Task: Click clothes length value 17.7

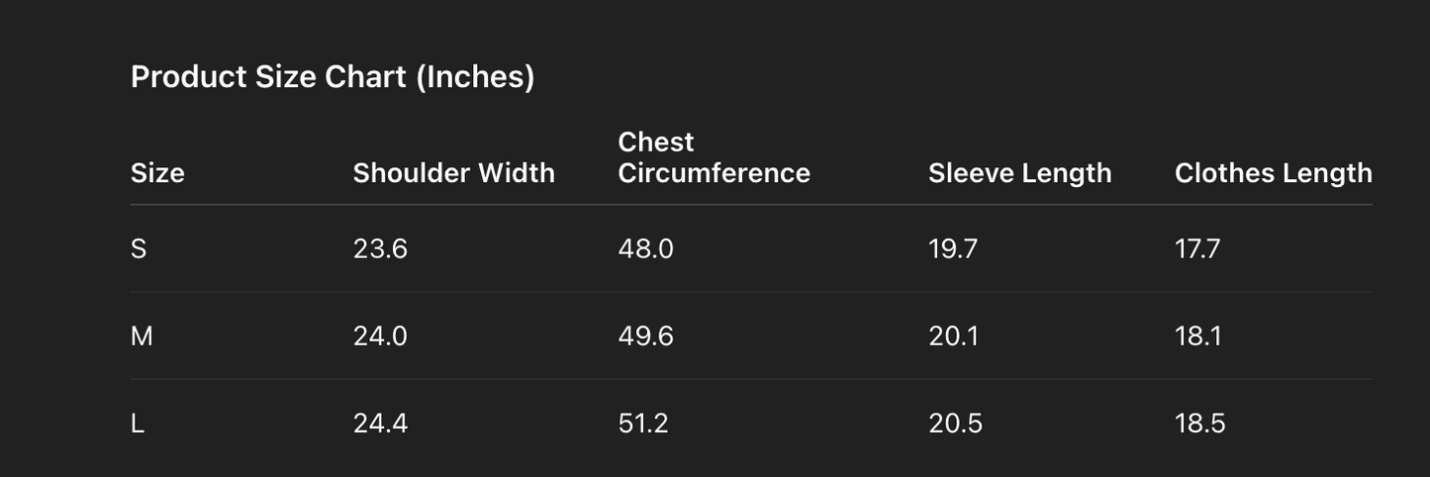Action: click(1197, 249)
